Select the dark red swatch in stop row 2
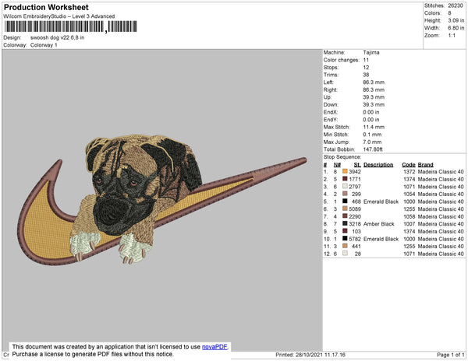 [345, 179]
